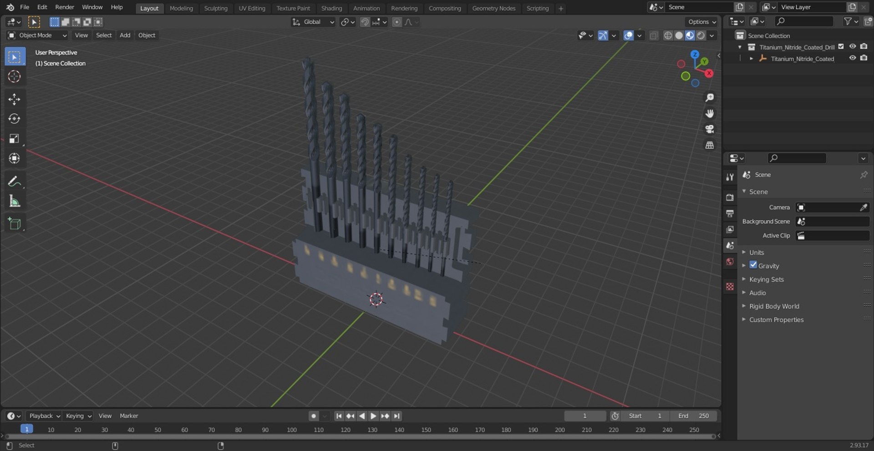
Task: Select the Transform tool
Action: pos(15,158)
